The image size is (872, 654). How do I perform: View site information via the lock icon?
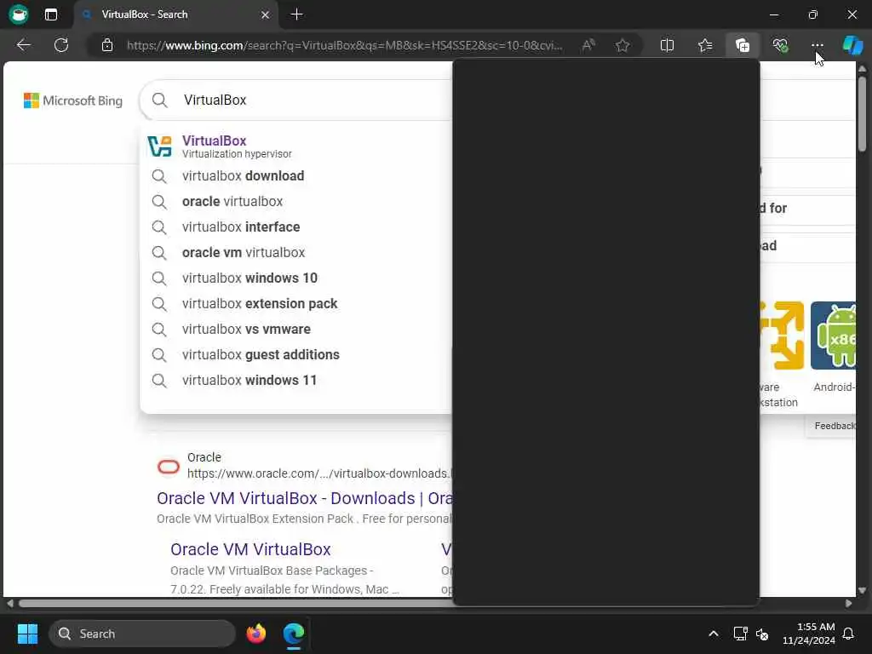(106, 45)
